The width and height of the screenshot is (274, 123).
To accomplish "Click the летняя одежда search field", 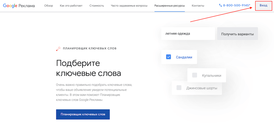I will click(x=188, y=34).
